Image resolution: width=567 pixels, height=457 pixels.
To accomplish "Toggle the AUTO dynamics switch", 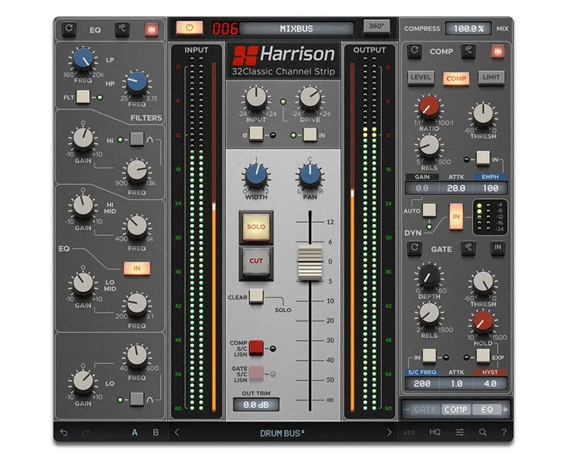I will point(430,210).
